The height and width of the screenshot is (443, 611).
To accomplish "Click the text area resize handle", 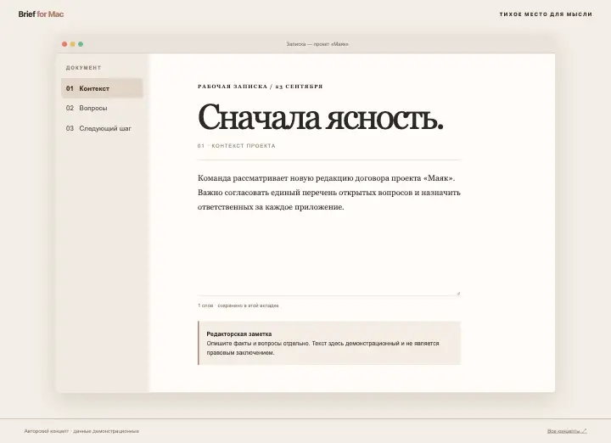I will (458, 293).
